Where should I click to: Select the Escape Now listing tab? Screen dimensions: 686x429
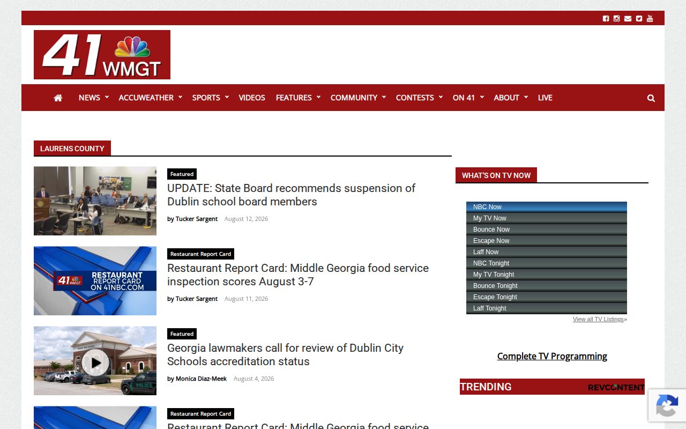tap(547, 241)
